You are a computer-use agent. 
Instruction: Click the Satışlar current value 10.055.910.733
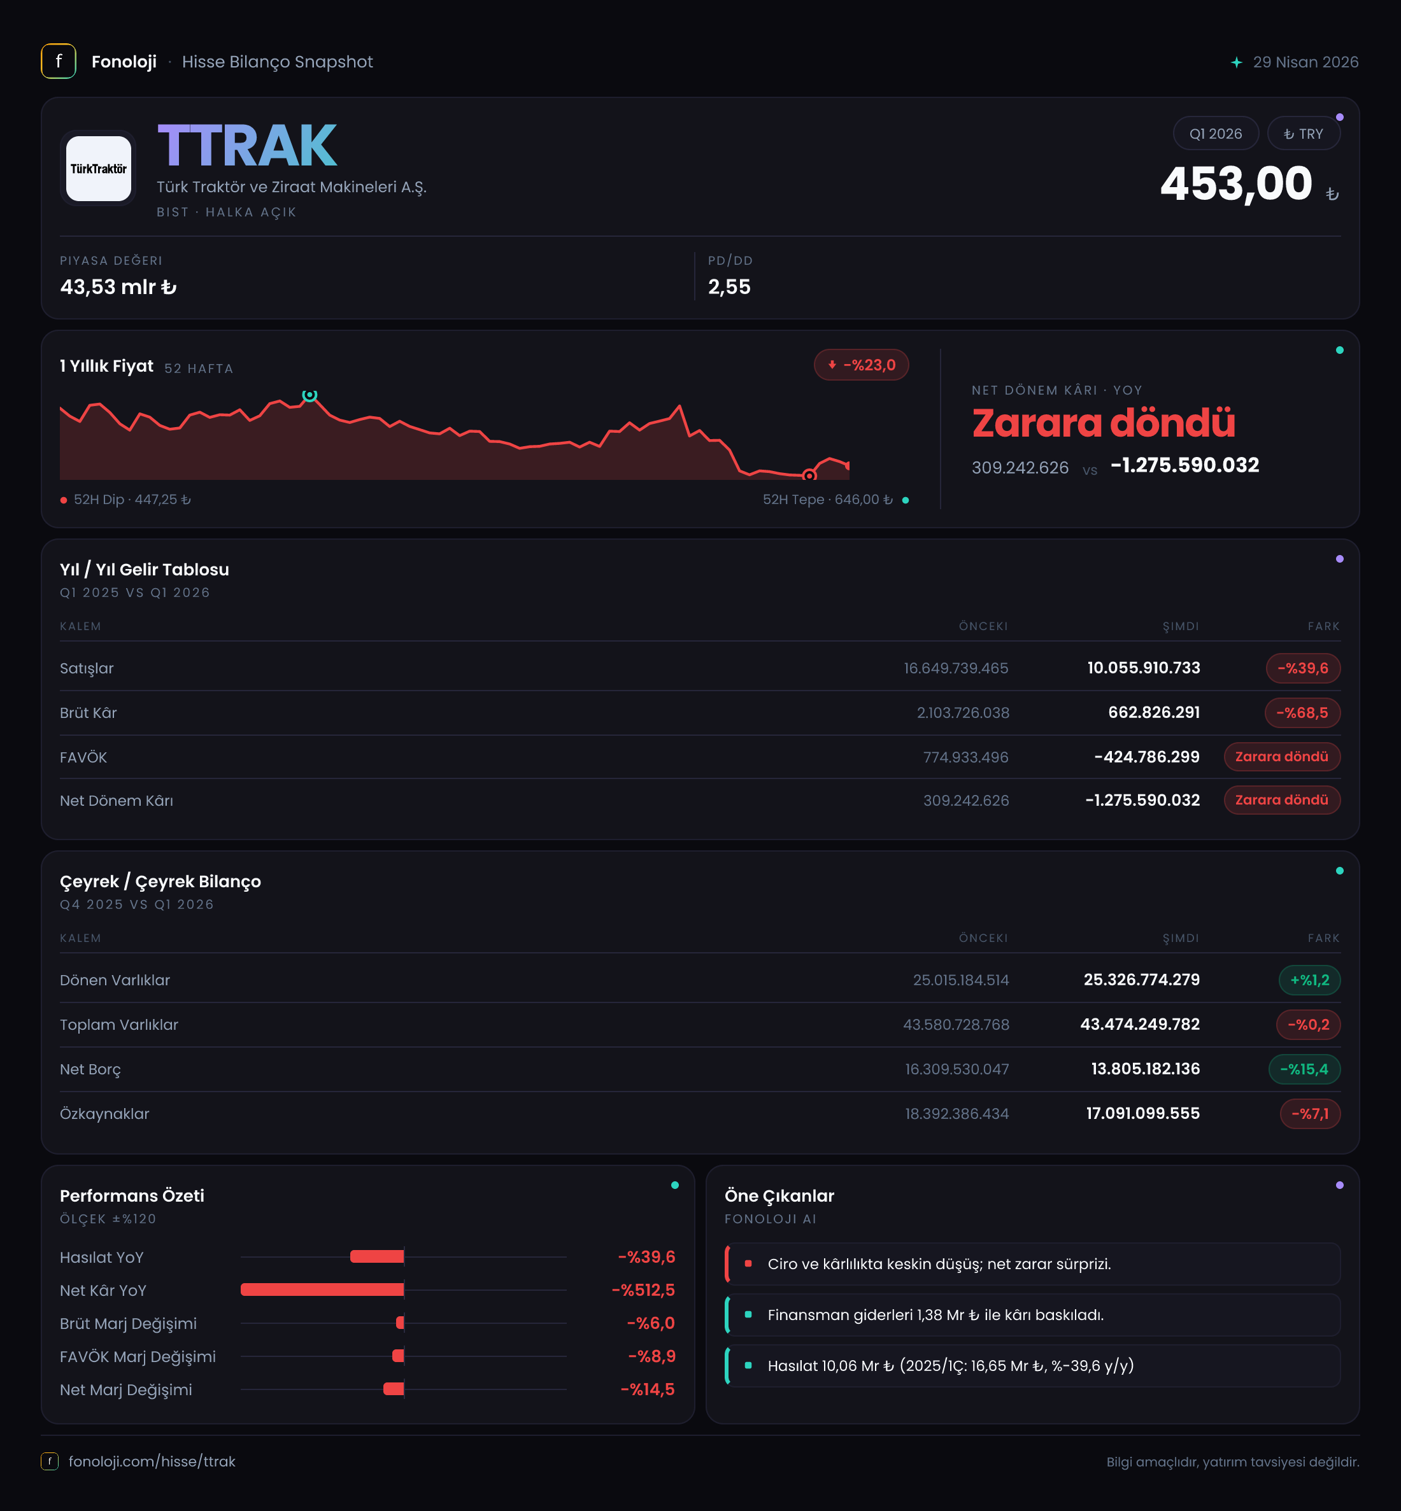pyautogui.click(x=1143, y=668)
